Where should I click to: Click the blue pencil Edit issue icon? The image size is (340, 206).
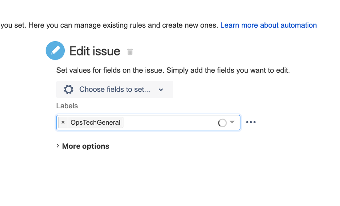55,51
